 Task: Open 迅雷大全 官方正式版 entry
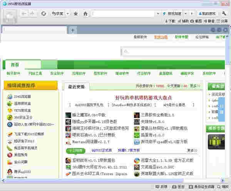point(167,160)
